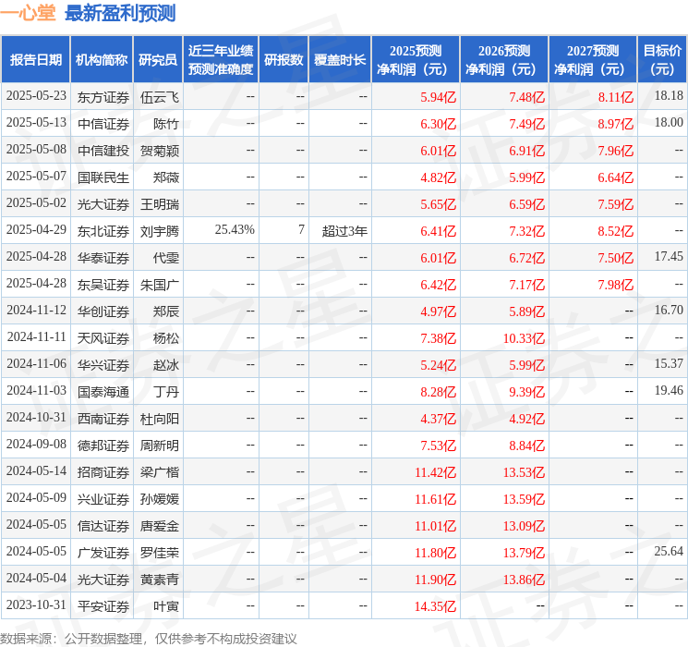Image resolution: width=688 pixels, height=647 pixels.
Task: Click the 7.53亿 profit forecast
Action: coord(438,446)
